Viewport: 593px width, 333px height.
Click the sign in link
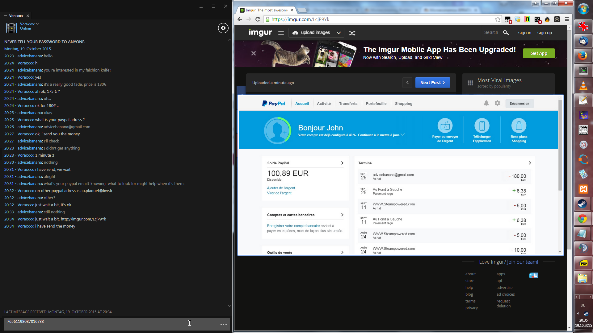(x=524, y=33)
